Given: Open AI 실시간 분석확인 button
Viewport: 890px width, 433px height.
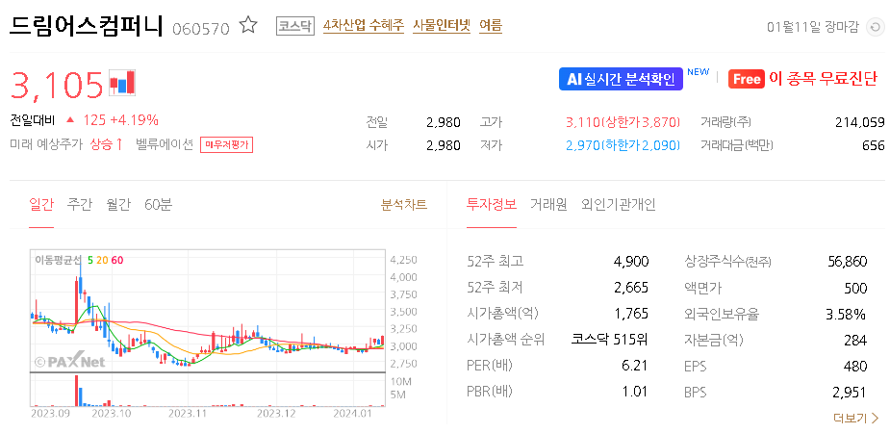Looking at the screenshot, I should pyautogui.click(x=621, y=79).
